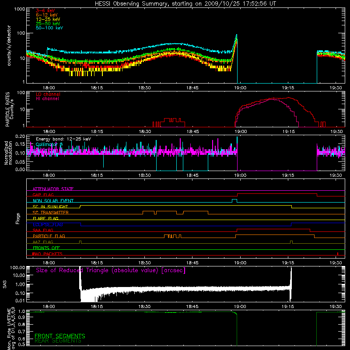Click the 0.5 tick on livetime axis

[21, 344]
